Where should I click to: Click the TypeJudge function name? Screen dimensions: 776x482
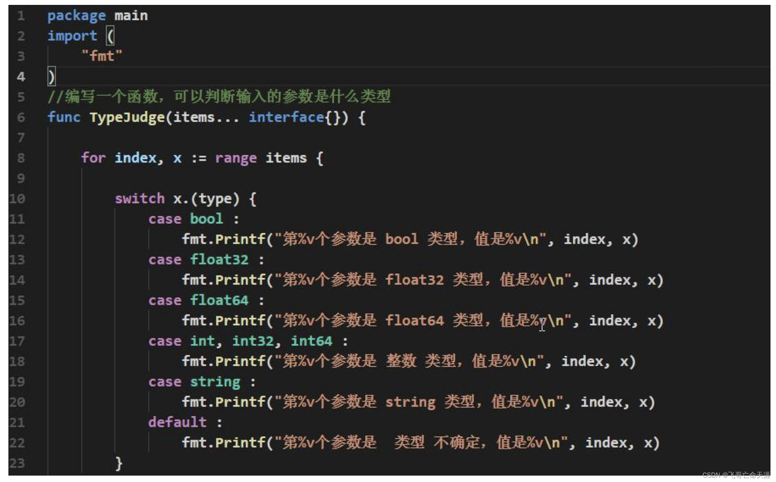tap(127, 117)
